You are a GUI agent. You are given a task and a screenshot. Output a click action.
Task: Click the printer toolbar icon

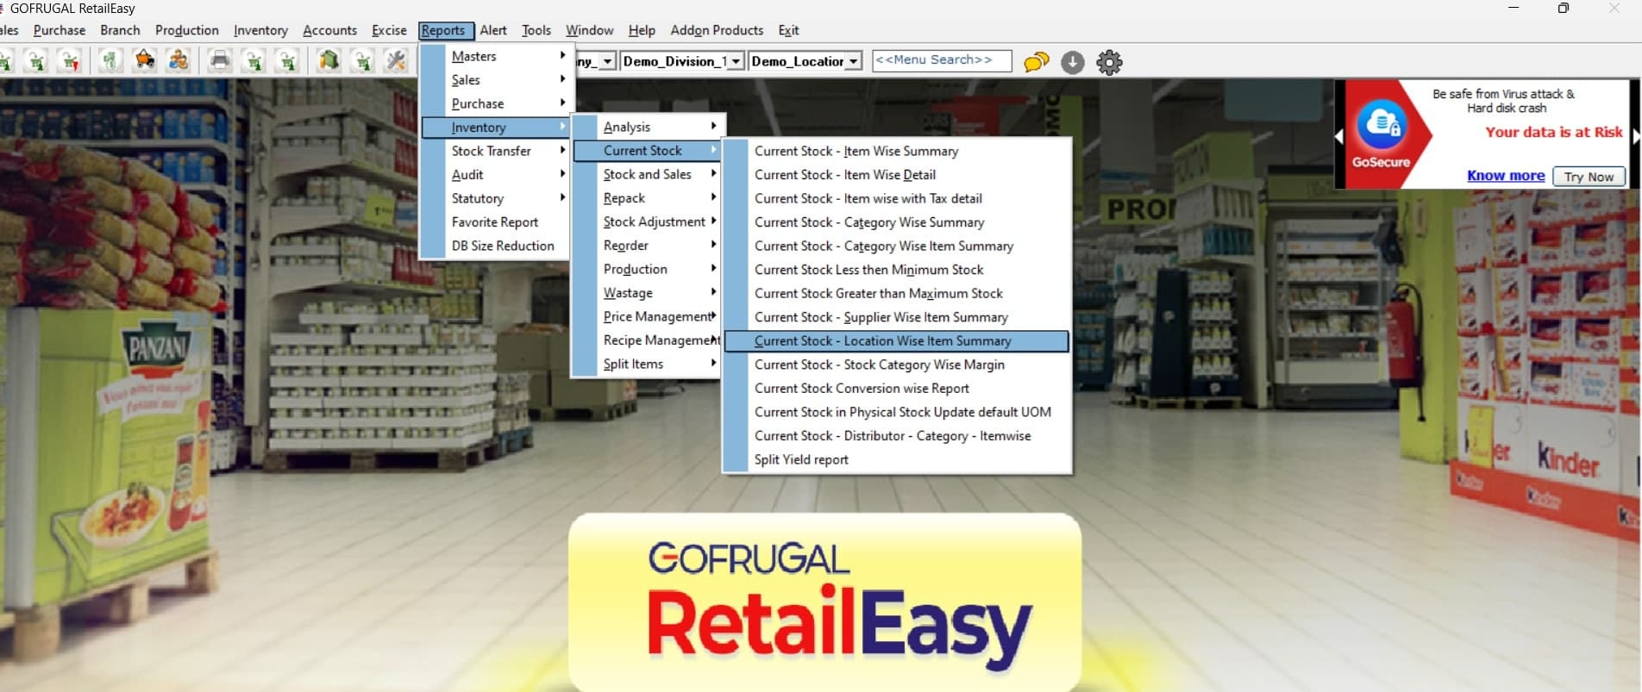click(x=220, y=61)
